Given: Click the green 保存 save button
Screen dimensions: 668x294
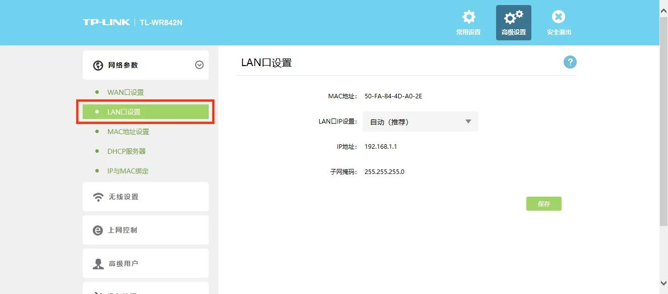Looking at the screenshot, I should coord(543,203).
